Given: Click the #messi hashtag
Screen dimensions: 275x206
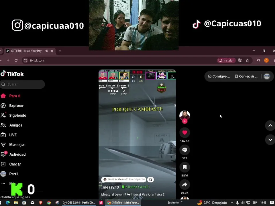Looking at the screenshot, I should click(136, 195).
